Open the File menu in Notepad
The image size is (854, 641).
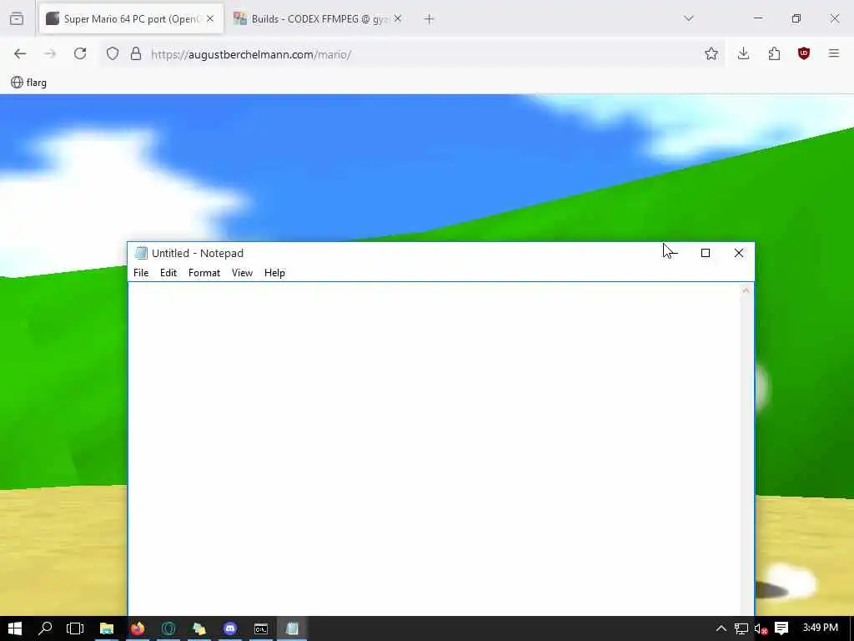[140, 273]
